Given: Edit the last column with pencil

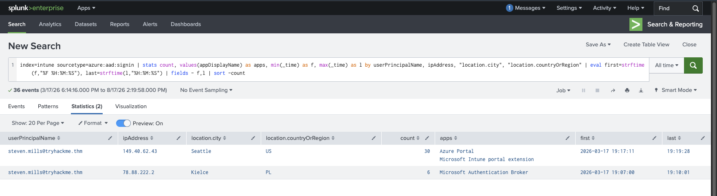Looking at the screenshot, I should pos(703,138).
